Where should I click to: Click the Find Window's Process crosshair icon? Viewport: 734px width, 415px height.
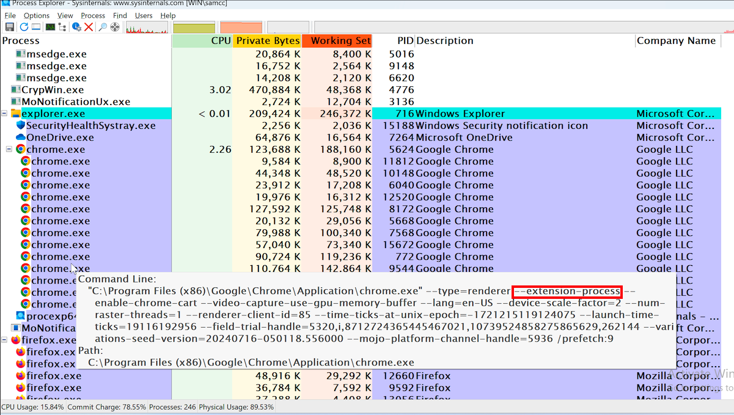pyautogui.click(x=115, y=27)
